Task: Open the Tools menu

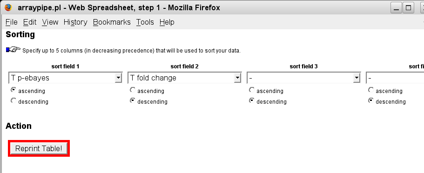Action: [145, 22]
